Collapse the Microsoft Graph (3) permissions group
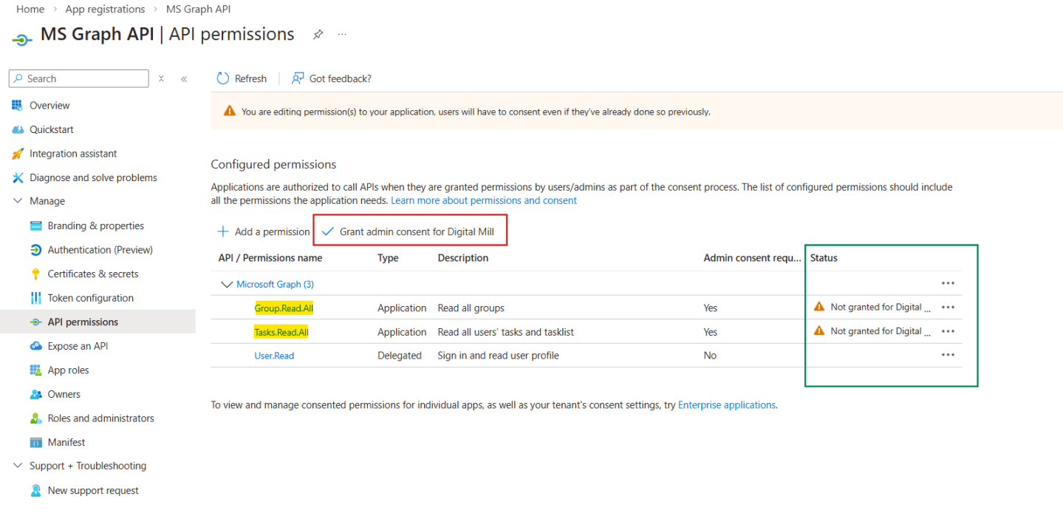This screenshot has height=516, width=1063. [226, 284]
